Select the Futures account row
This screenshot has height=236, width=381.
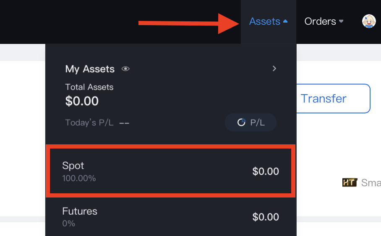coord(170,217)
